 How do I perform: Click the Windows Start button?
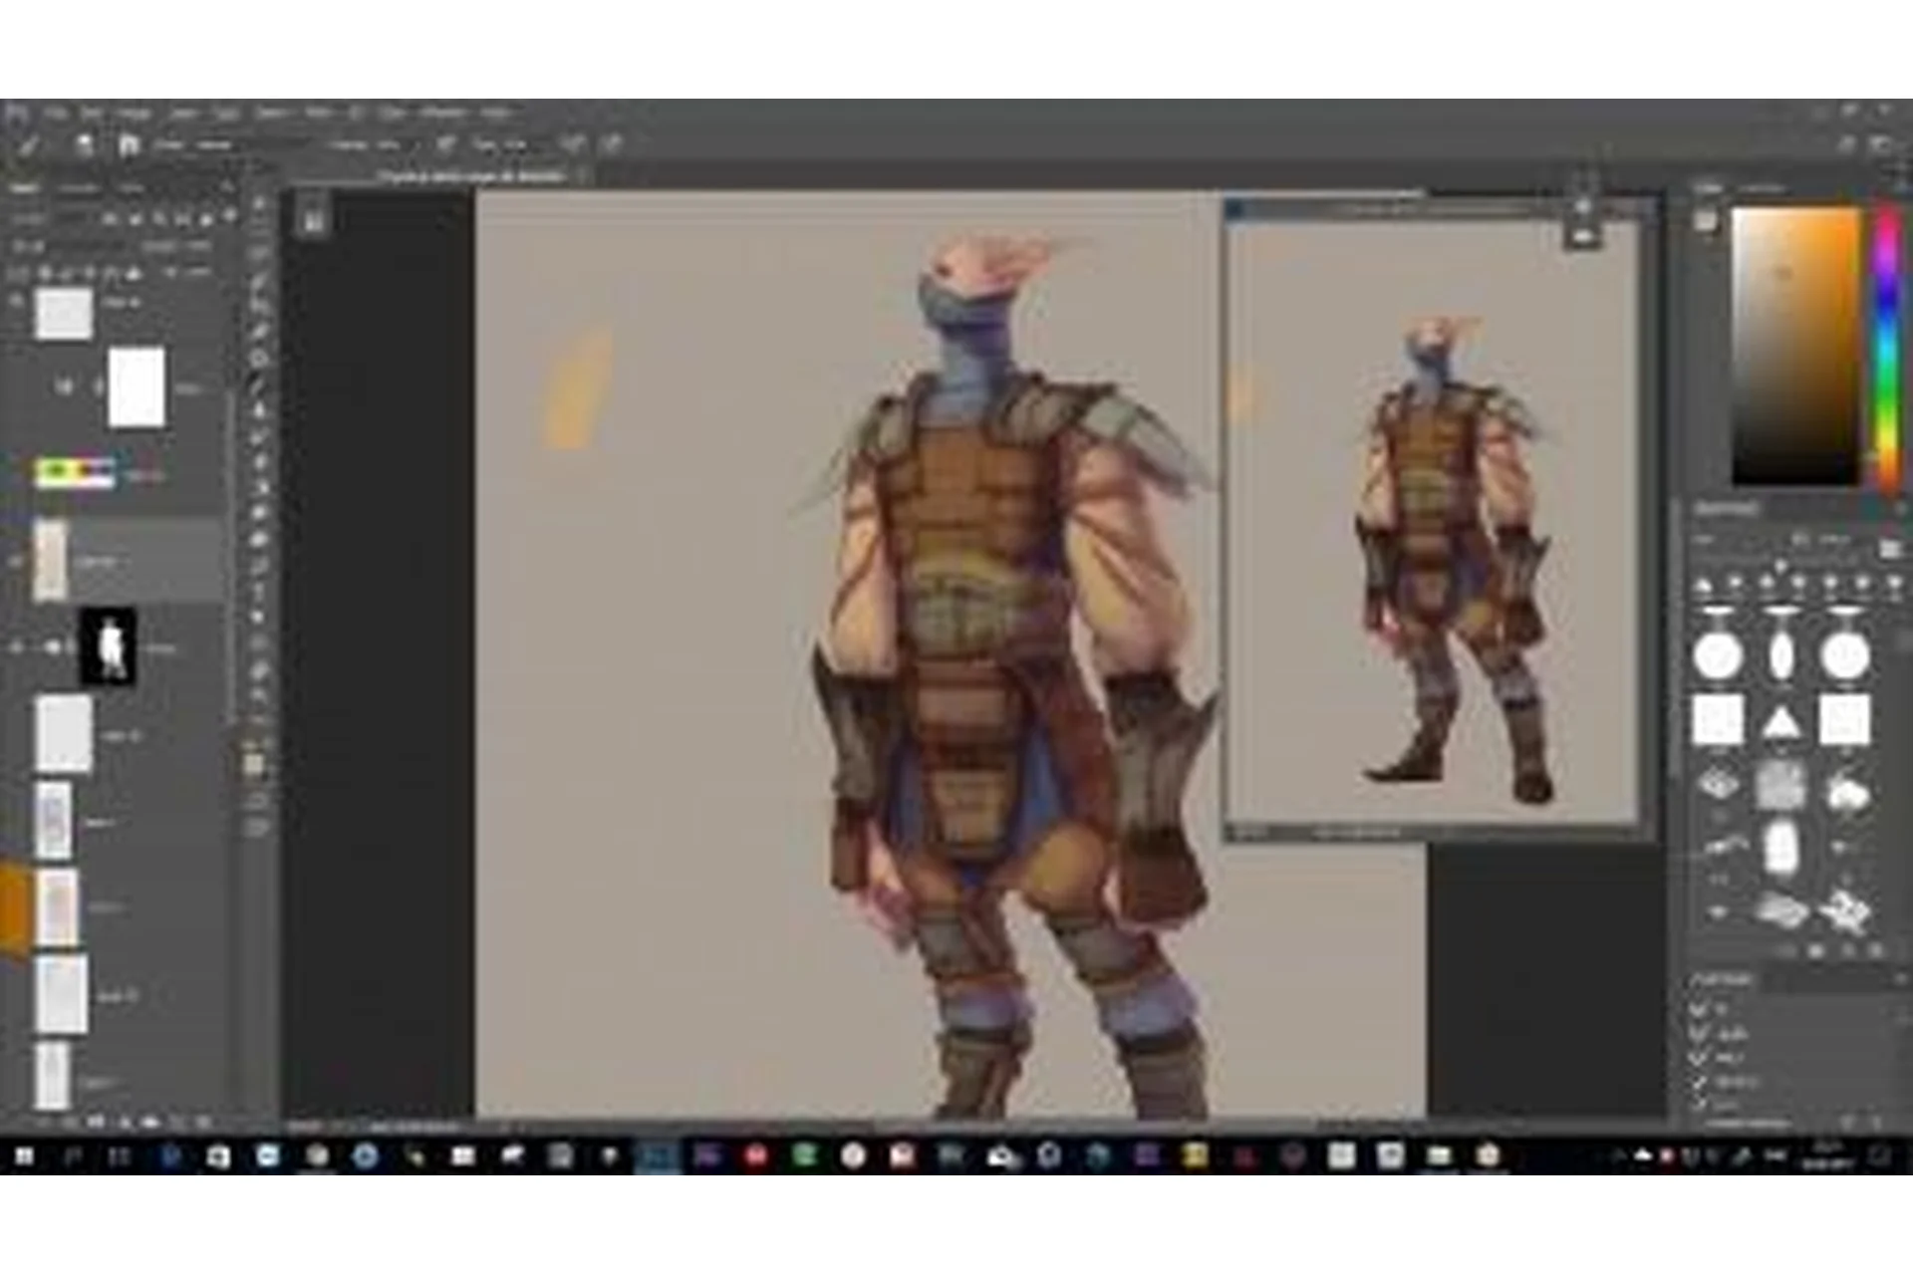tap(24, 1156)
